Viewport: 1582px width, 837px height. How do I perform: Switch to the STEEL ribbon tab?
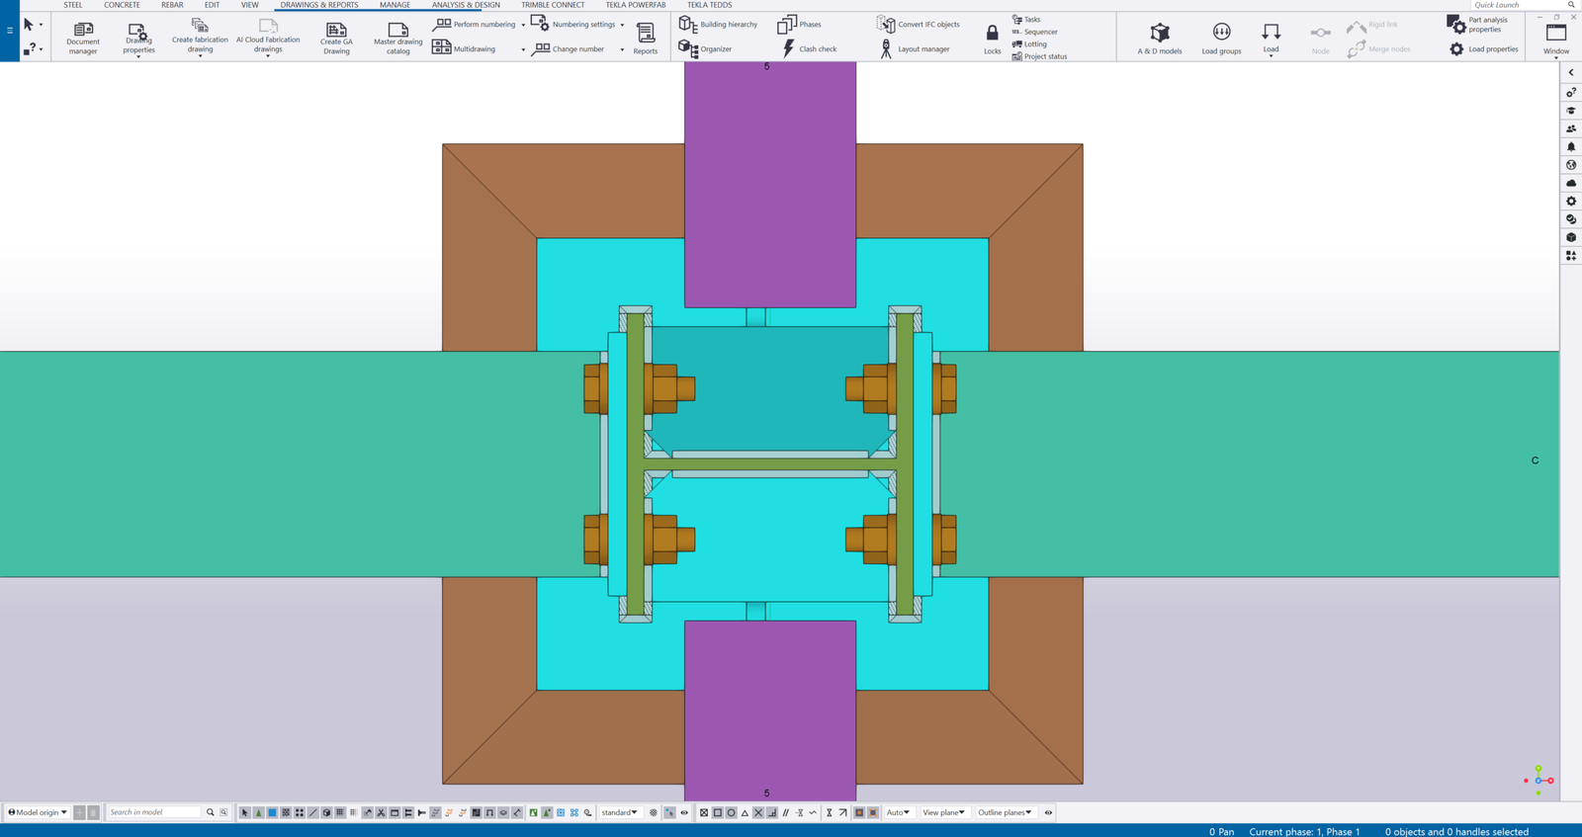73,5
